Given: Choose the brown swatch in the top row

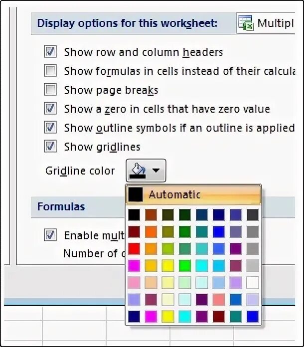Looking at the screenshot, I should tap(151, 215).
